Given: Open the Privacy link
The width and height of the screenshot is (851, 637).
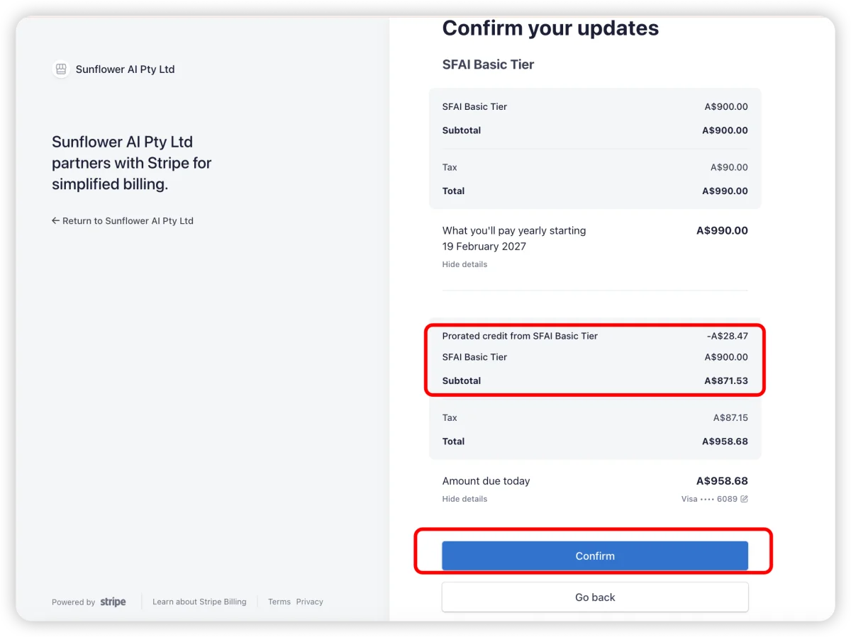Looking at the screenshot, I should [309, 602].
